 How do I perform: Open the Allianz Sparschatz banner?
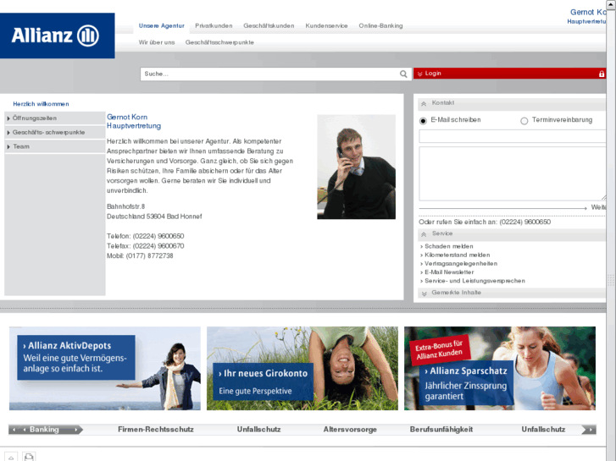point(500,369)
